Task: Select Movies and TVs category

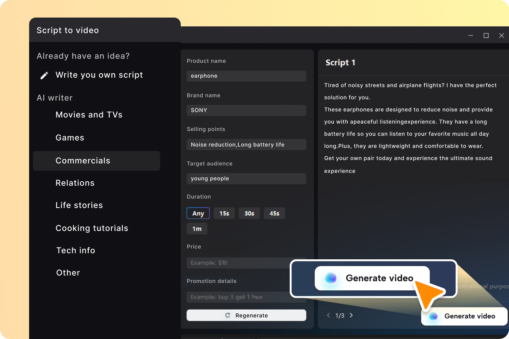Action: pyautogui.click(x=89, y=115)
